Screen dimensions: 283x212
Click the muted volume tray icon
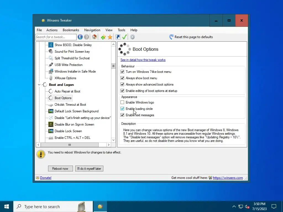(x=247, y=206)
